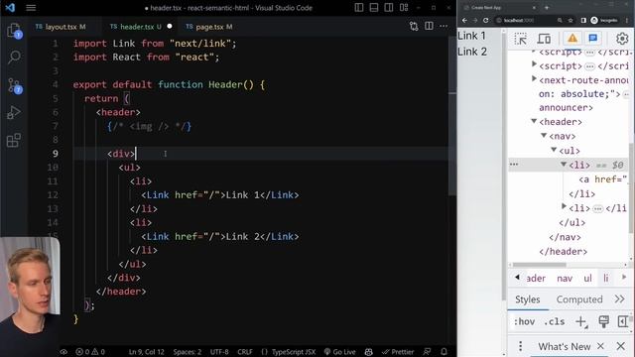Viewport: 635px width, 357px height.
Task: Open Source Control view in activity bar
Action: pos(14,85)
